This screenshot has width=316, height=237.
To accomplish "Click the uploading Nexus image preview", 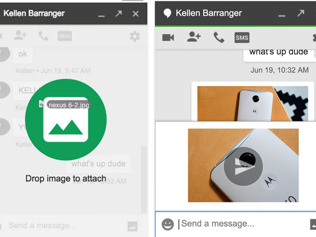I will [243, 165].
